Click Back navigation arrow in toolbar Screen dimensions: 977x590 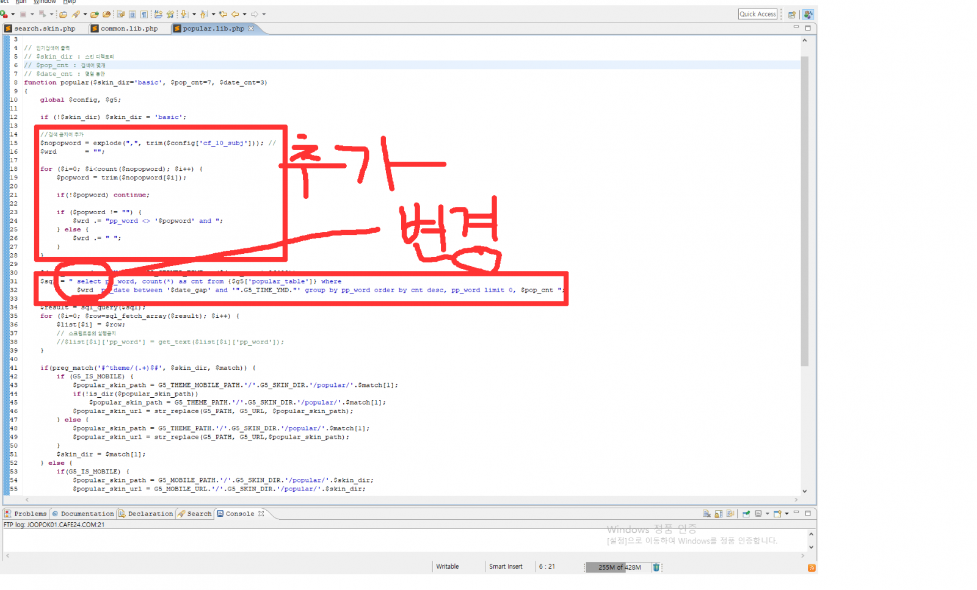(235, 14)
